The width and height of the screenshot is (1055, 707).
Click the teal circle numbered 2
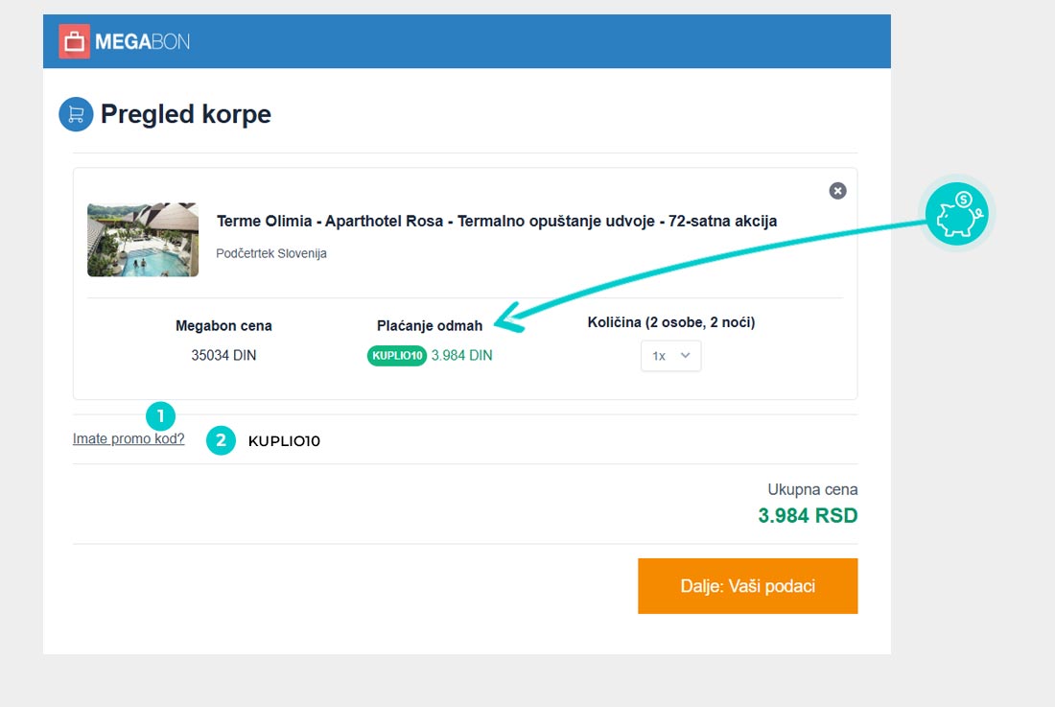(x=221, y=440)
